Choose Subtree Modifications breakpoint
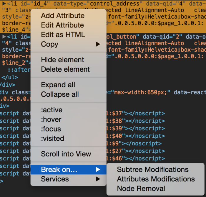The height and width of the screenshot is (197, 206). (153, 170)
